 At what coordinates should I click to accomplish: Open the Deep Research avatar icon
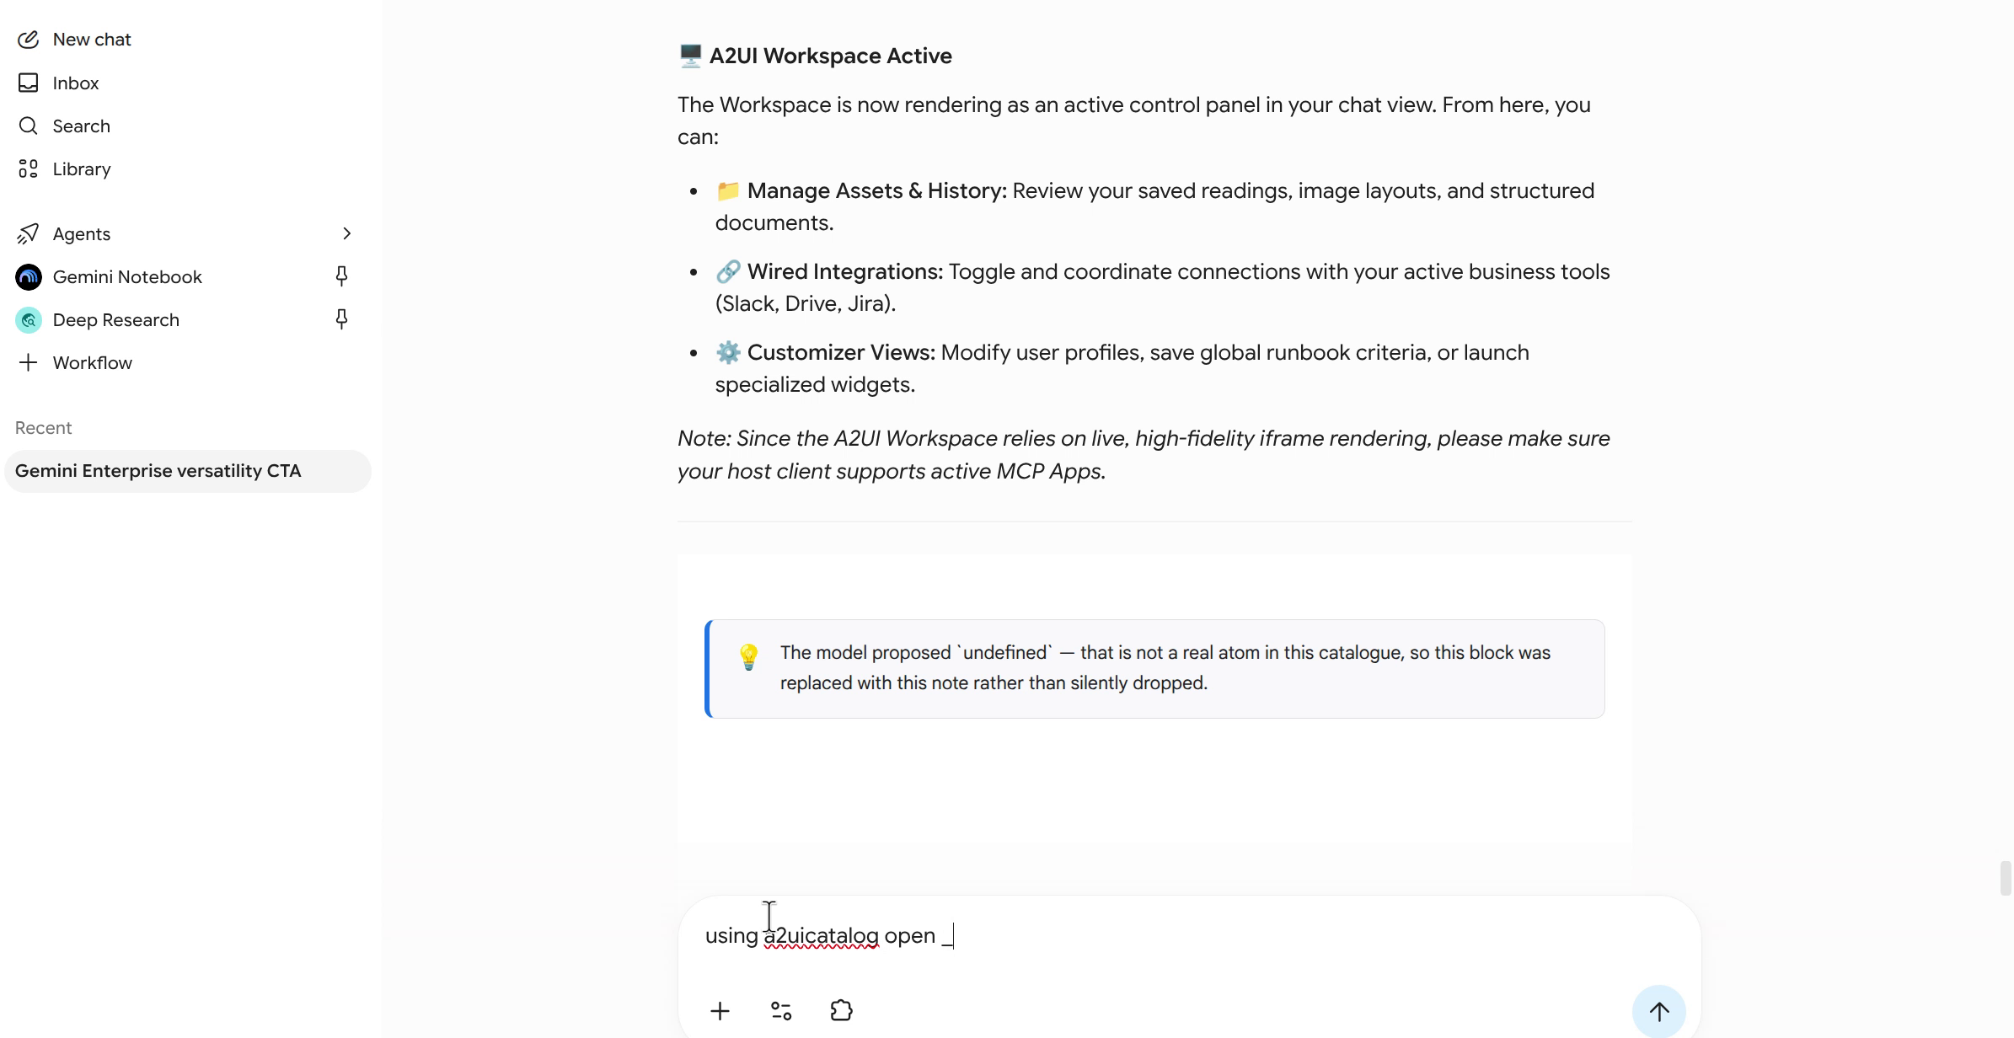click(29, 319)
